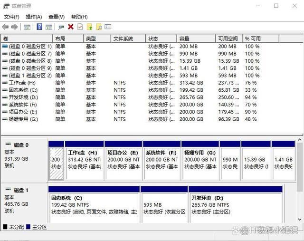This screenshot has height=241, width=304.
Task: Open the 帮助(H) menu
Action: click(x=79, y=17)
